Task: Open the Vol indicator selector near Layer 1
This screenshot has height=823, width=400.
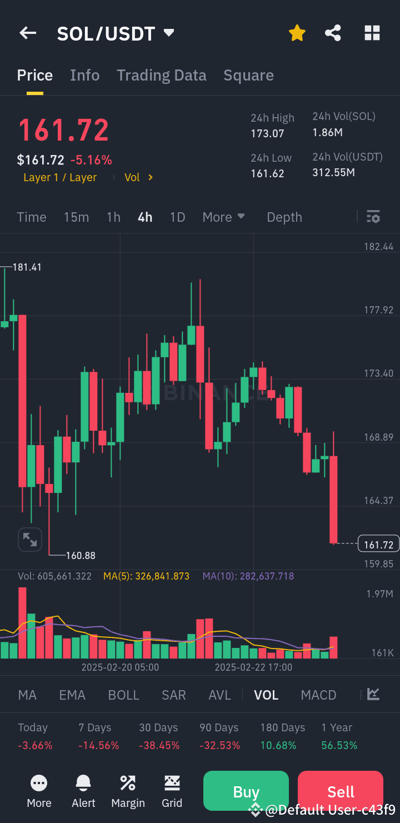Action: 137,177
